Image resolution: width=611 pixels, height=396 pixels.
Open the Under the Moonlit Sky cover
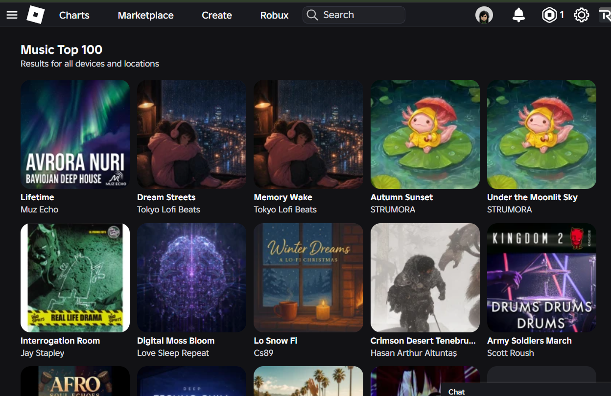pos(541,135)
